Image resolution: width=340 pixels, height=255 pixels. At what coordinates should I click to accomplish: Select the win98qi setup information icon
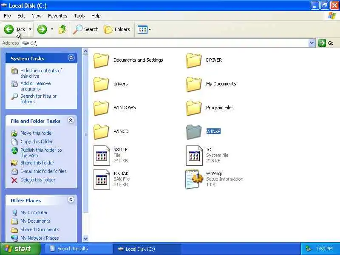(x=194, y=179)
